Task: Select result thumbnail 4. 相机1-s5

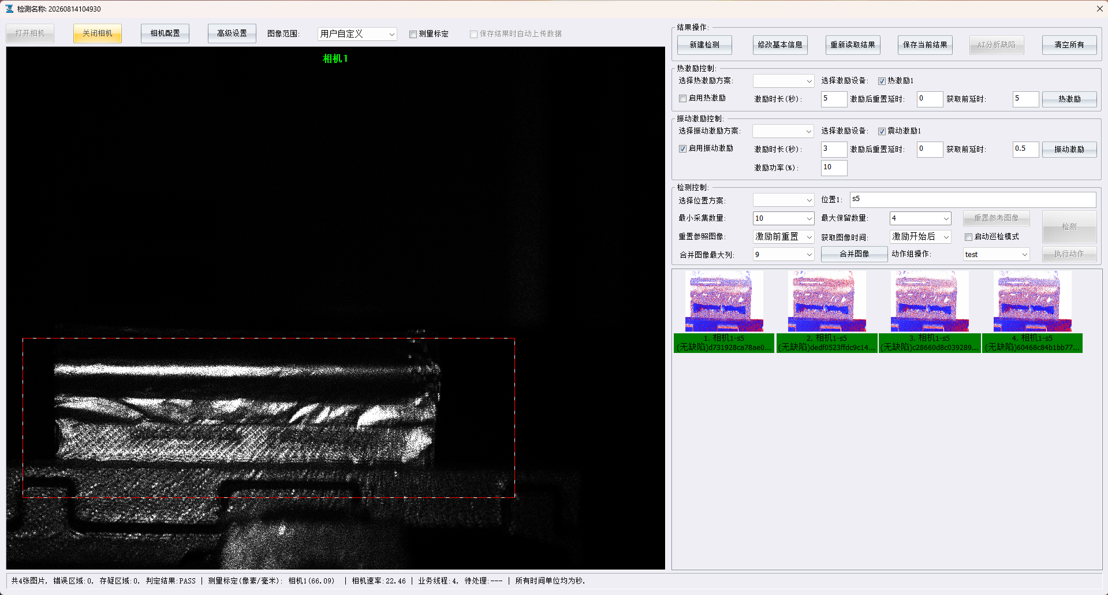Action: click(x=1032, y=312)
